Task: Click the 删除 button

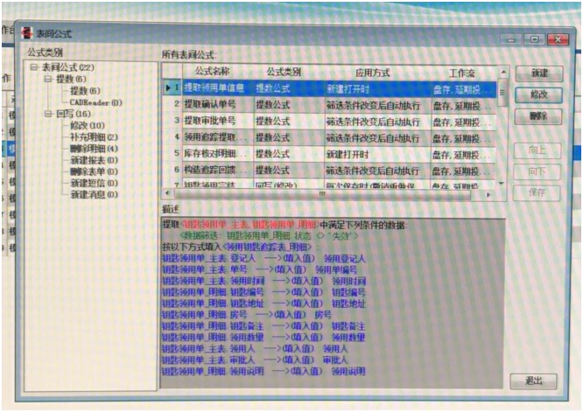Action: point(538,115)
